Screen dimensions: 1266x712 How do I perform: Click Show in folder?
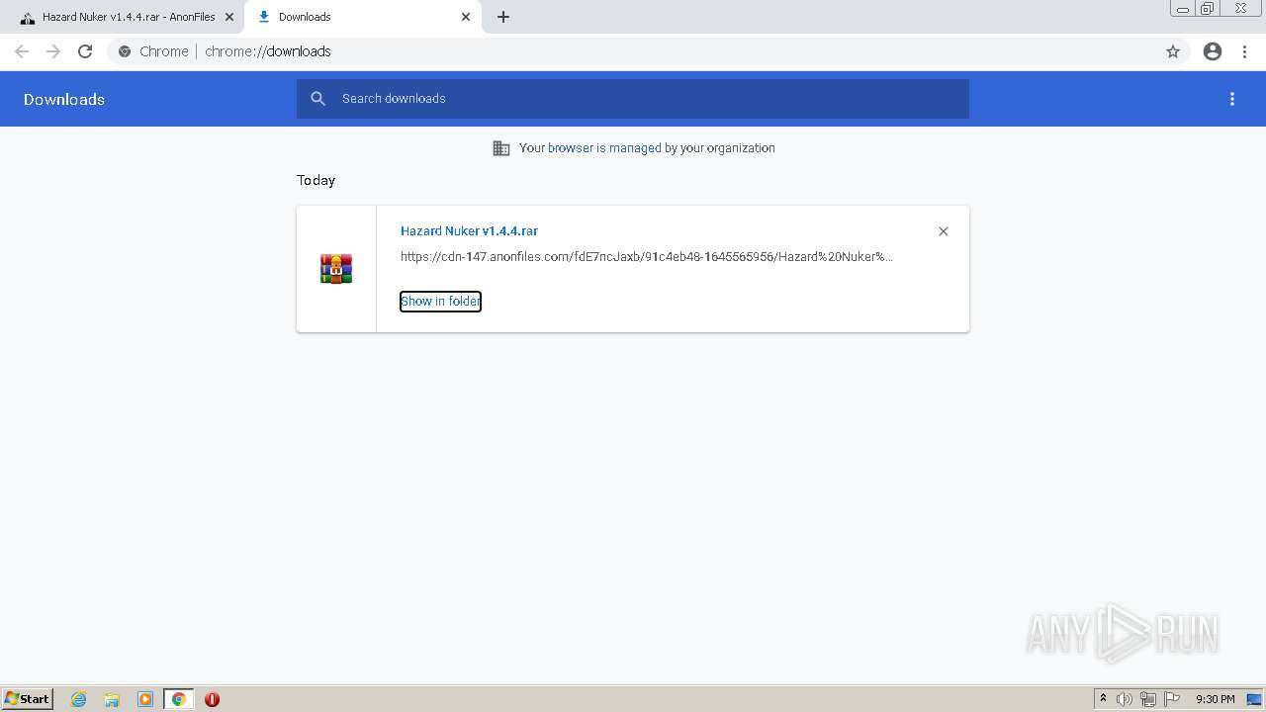[440, 301]
